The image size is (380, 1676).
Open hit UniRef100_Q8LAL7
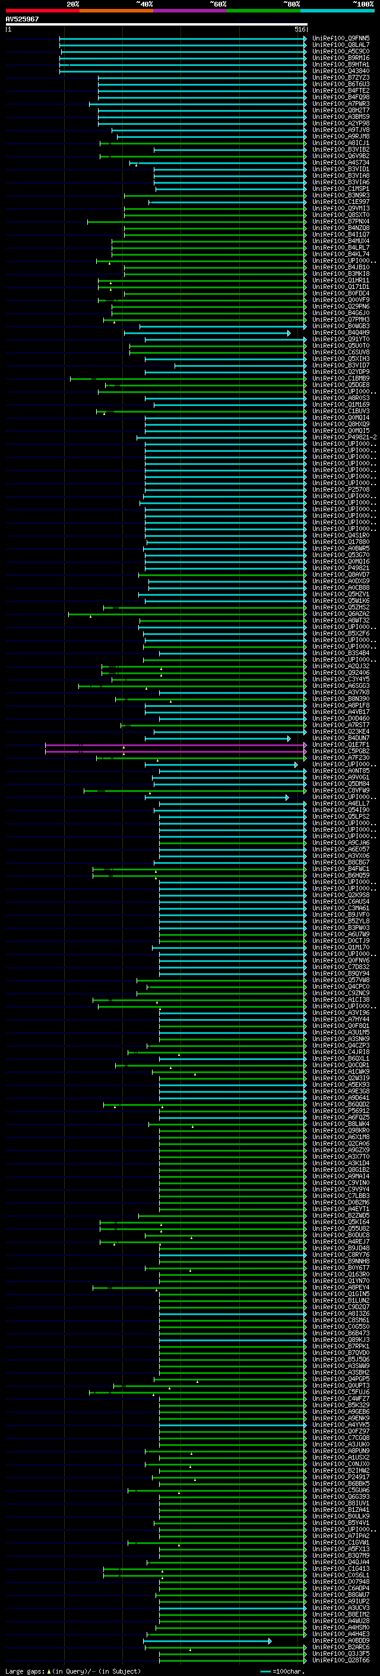[341, 45]
